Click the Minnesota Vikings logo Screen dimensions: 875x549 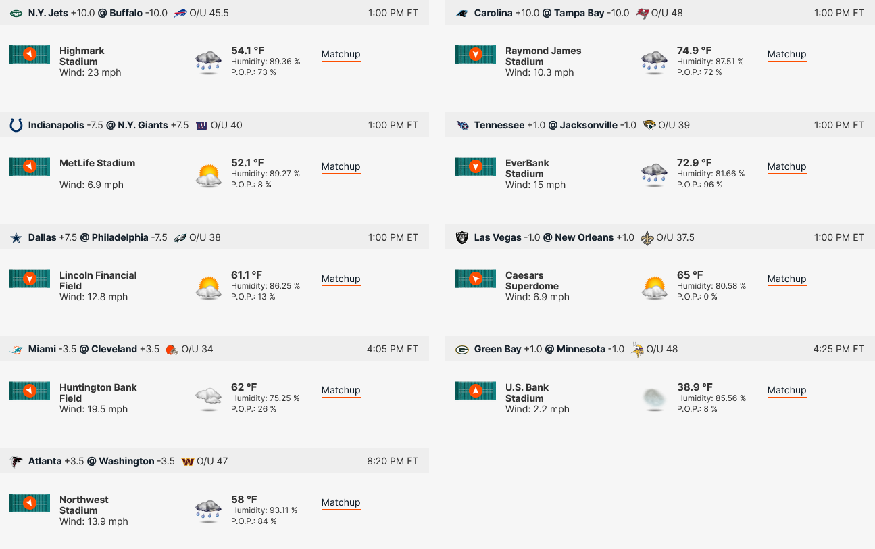pos(637,349)
